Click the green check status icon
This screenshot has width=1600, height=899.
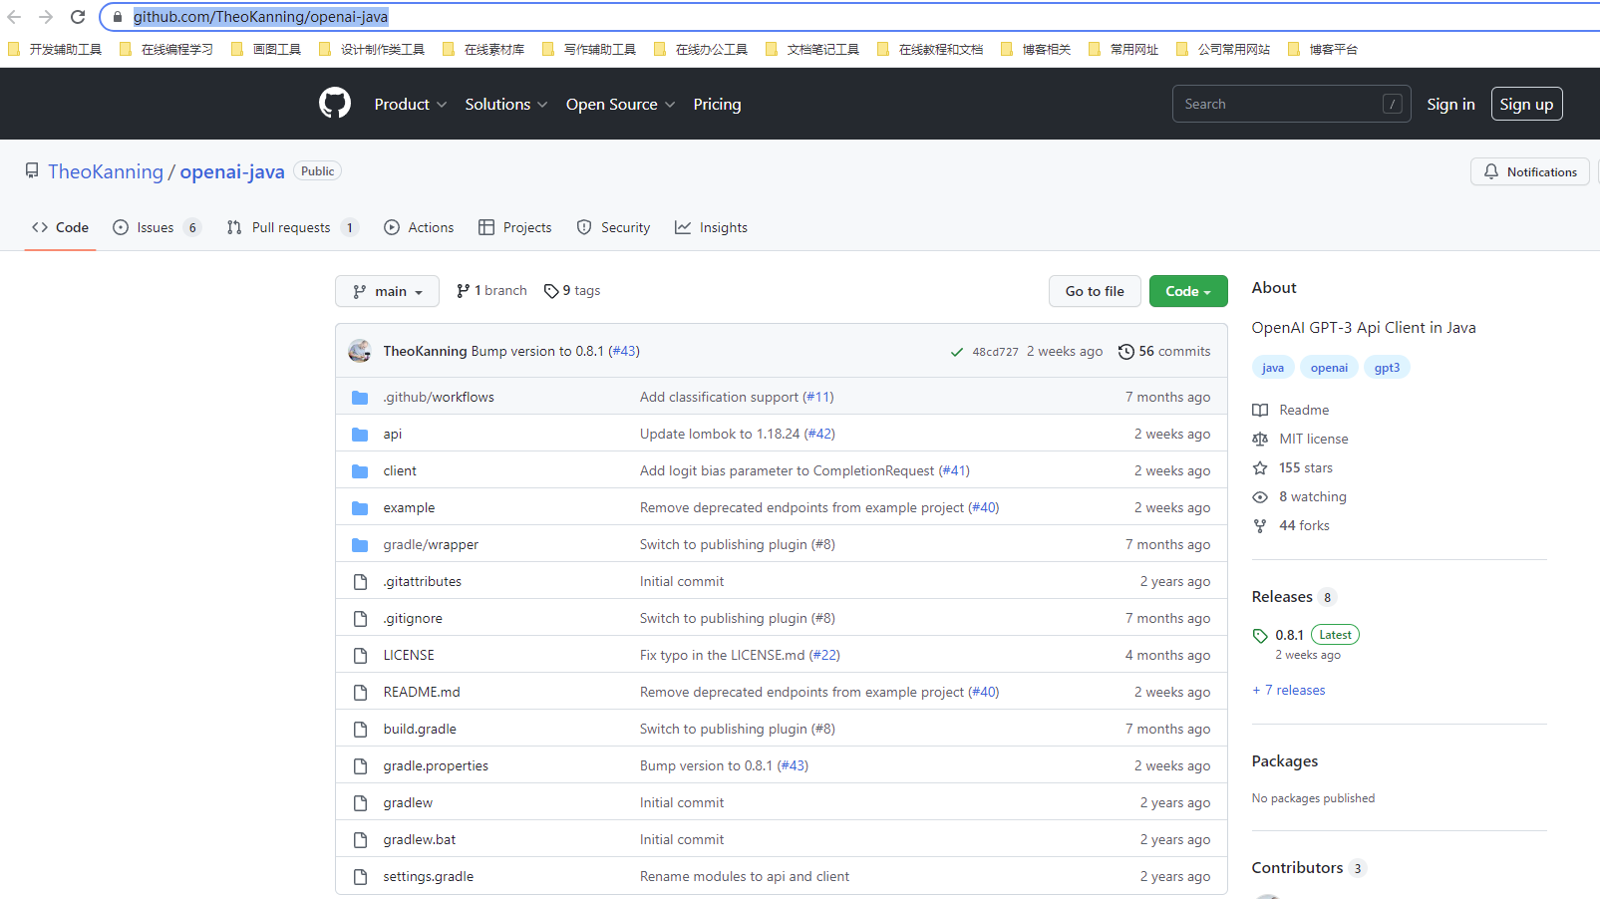pyautogui.click(x=957, y=352)
